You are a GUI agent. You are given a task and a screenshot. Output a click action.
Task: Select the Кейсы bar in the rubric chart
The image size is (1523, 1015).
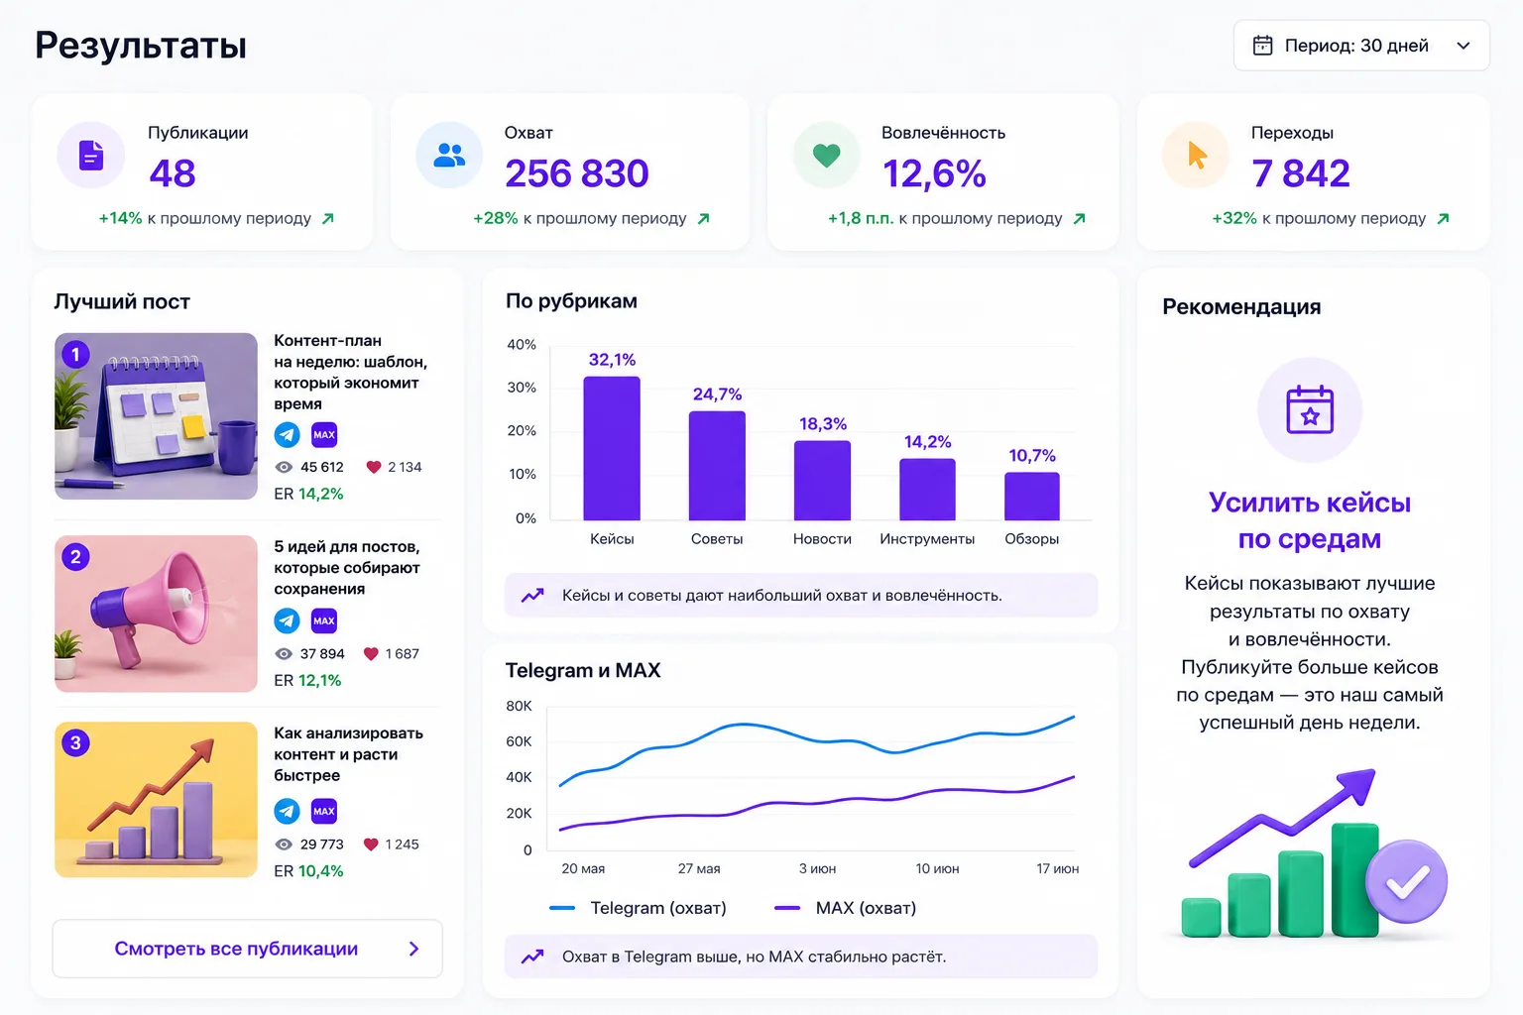tap(612, 449)
